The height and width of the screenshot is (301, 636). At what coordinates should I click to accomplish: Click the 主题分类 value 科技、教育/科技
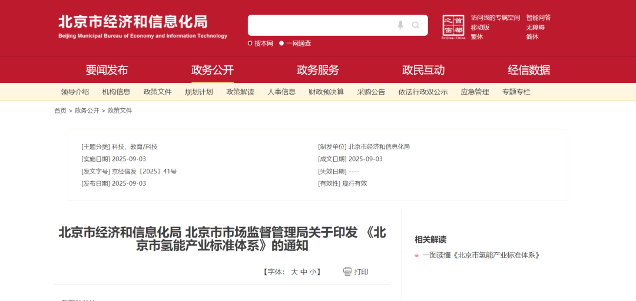(x=135, y=146)
